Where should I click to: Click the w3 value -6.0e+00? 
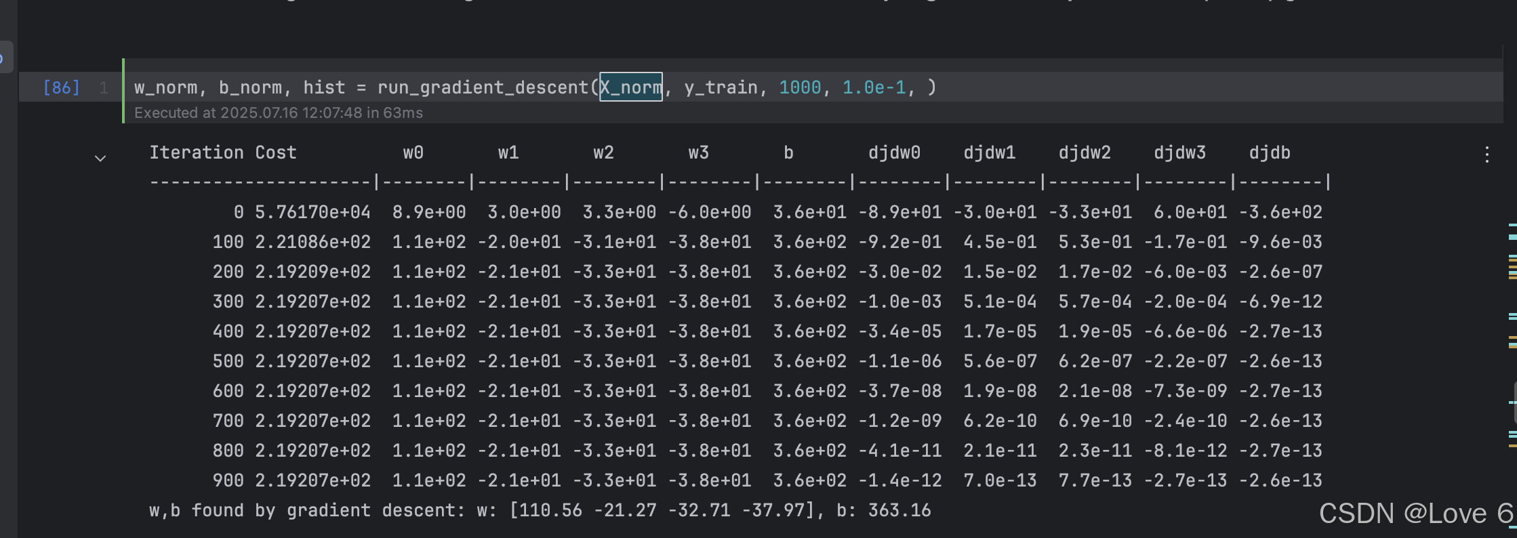click(710, 212)
